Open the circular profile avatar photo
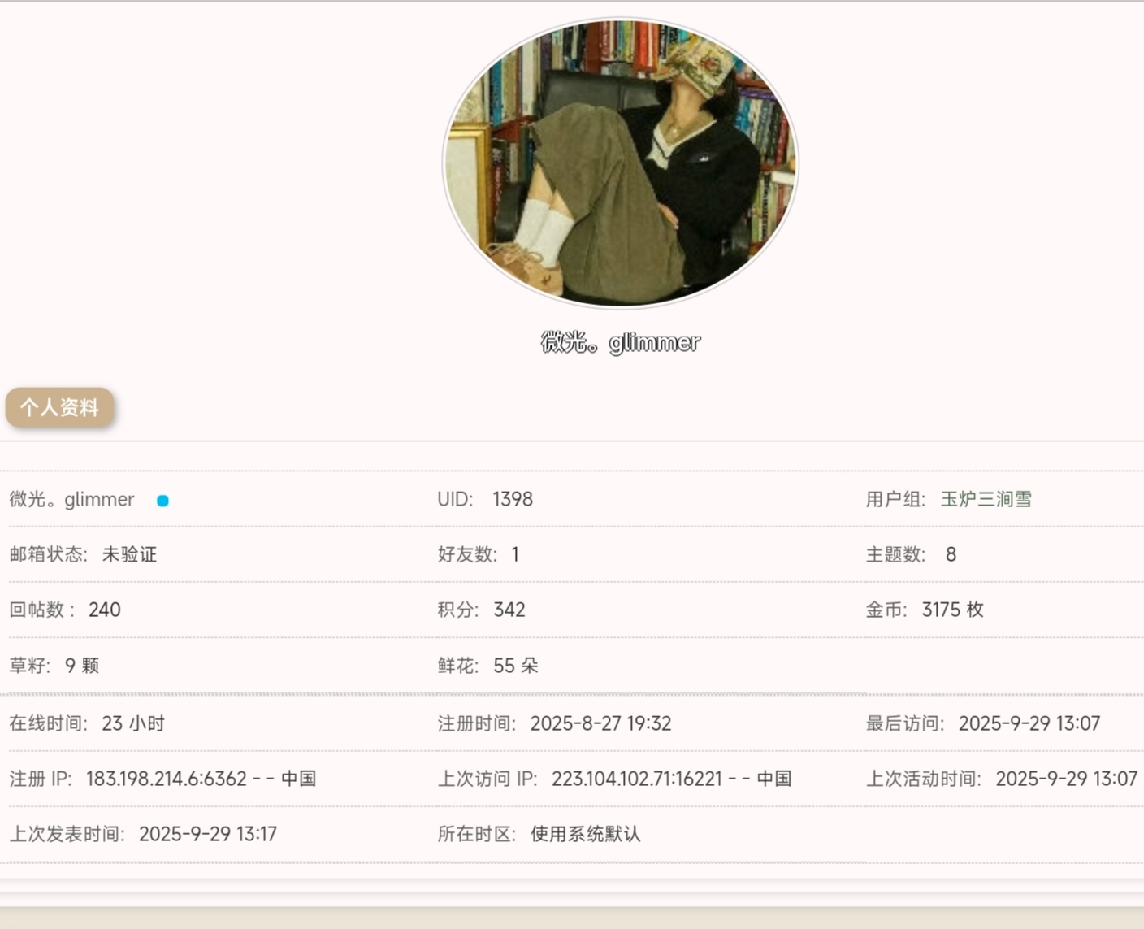Image resolution: width=1144 pixels, height=929 pixels. (x=620, y=163)
